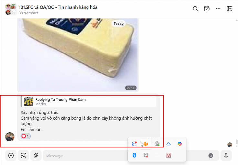Toggle the conversation info sidebar panel
Image resolution: width=238 pixels, height=165 pixels.
point(230,9)
